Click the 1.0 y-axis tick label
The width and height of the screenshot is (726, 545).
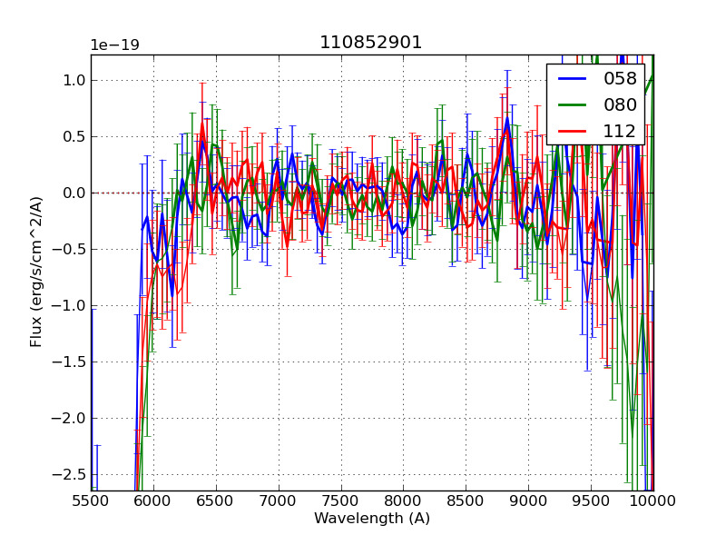(x=74, y=80)
